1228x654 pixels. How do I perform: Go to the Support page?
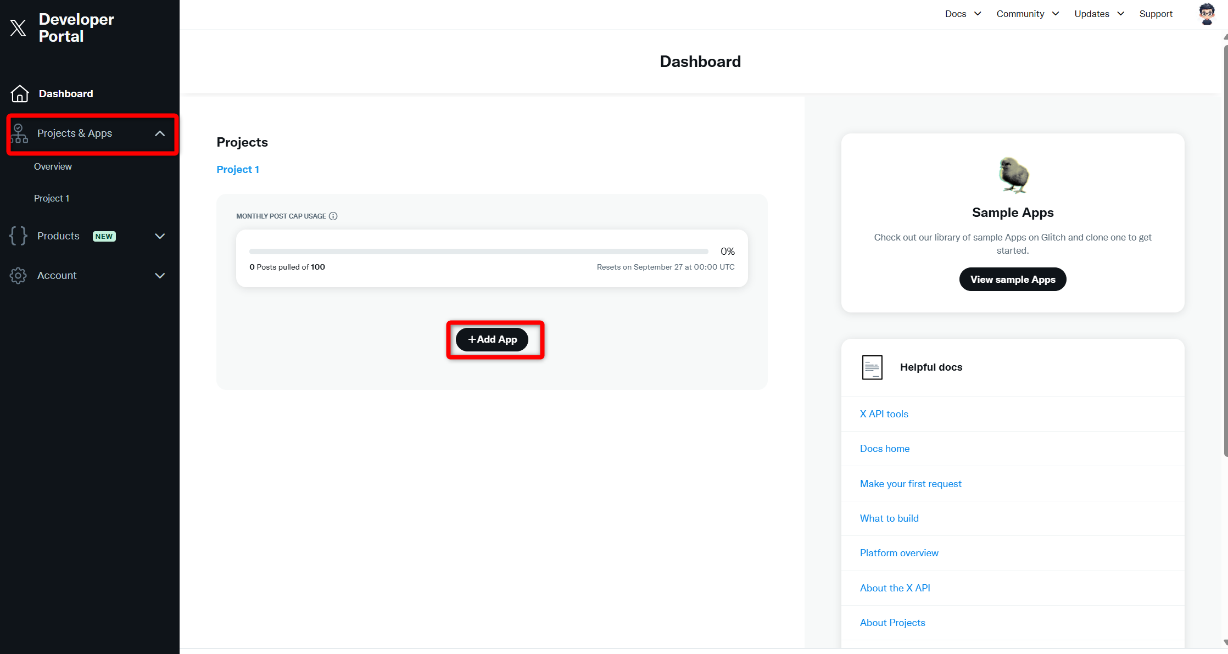click(x=1156, y=14)
